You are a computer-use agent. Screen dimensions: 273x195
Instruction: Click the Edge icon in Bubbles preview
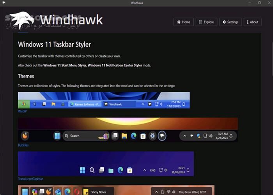[x=134, y=136]
